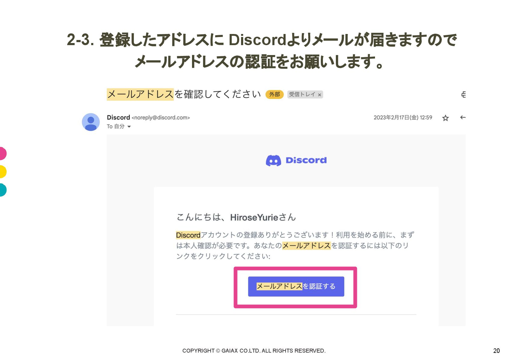Click the noreply@discord.com address
Image resolution: width=508 pixels, height=358 pixels.
point(161,118)
